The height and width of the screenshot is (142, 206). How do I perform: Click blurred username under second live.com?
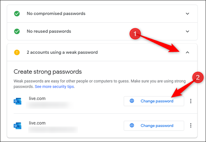tap(52, 129)
